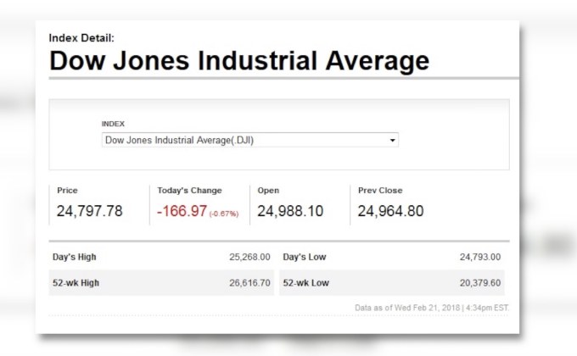Click the Prev Close value 24,964.80

point(390,211)
